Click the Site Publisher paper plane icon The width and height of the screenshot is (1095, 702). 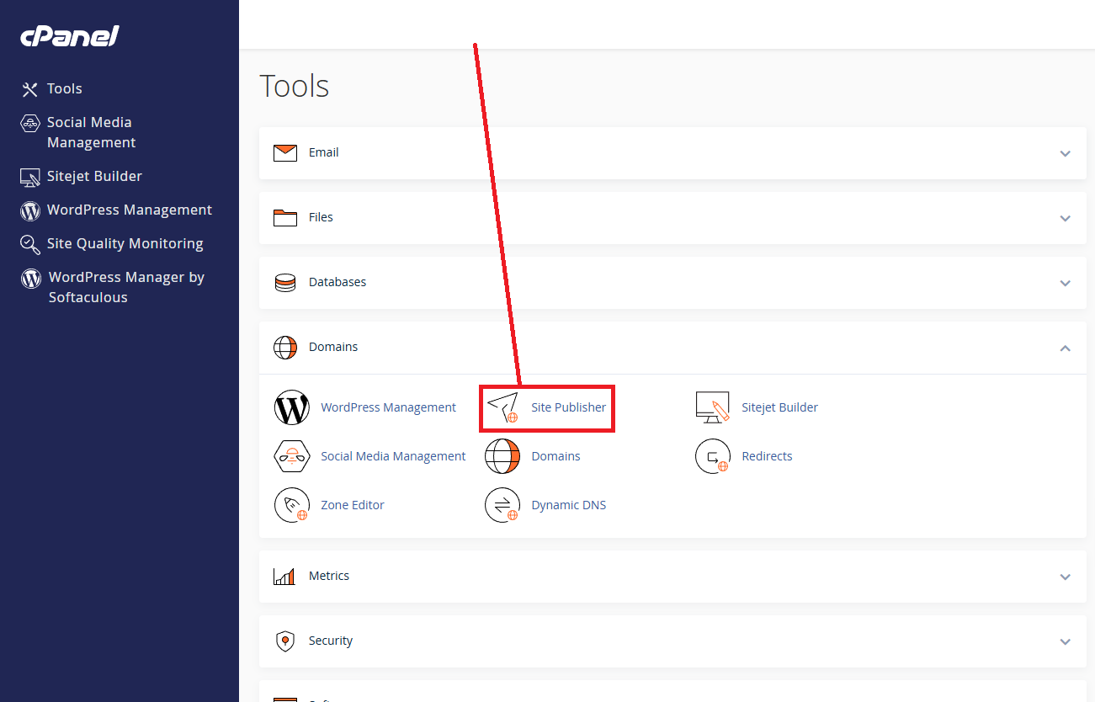[x=502, y=407]
